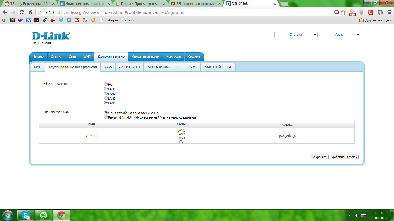Open the two-people bookmark icon
This screenshot has height=221, width=394.
[x=85, y=20]
